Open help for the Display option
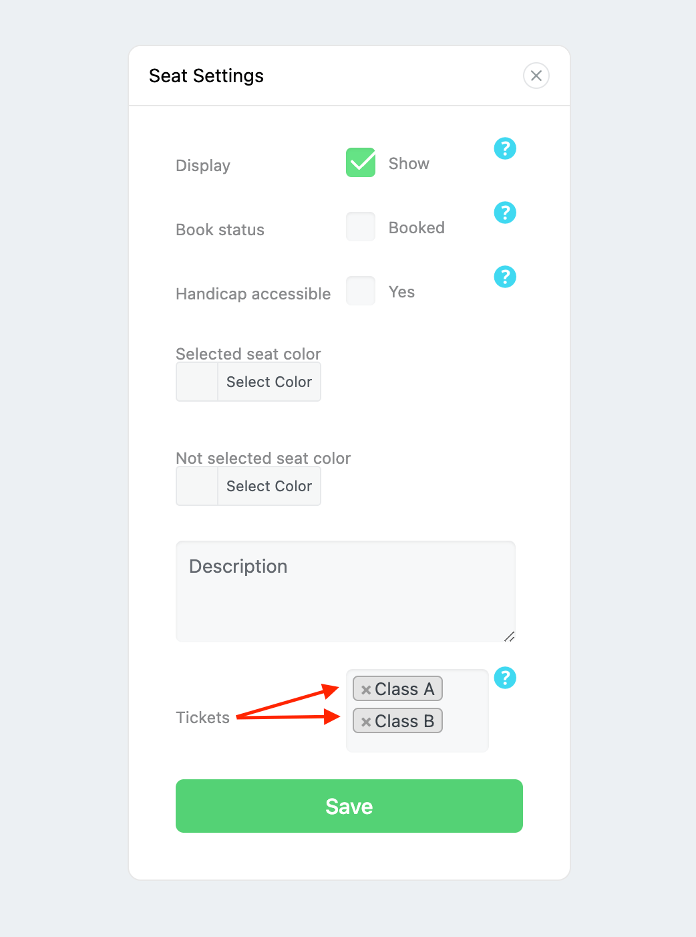696x937 pixels. [x=505, y=148]
